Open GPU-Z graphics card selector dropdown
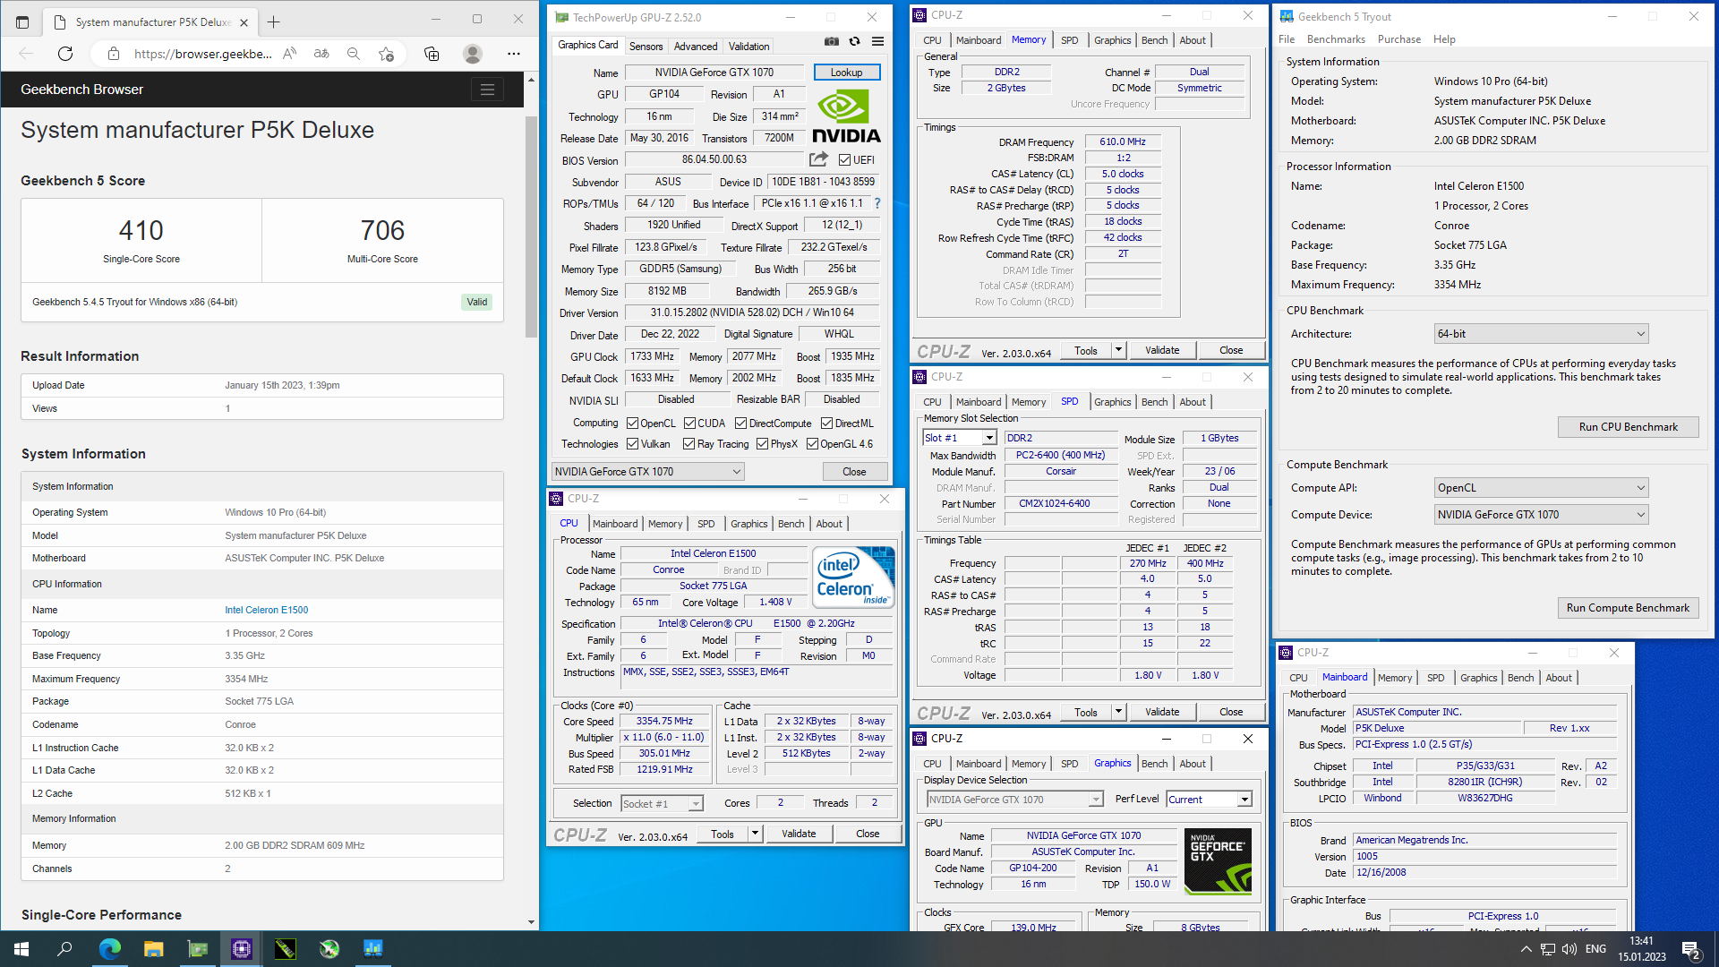 click(x=647, y=472)
